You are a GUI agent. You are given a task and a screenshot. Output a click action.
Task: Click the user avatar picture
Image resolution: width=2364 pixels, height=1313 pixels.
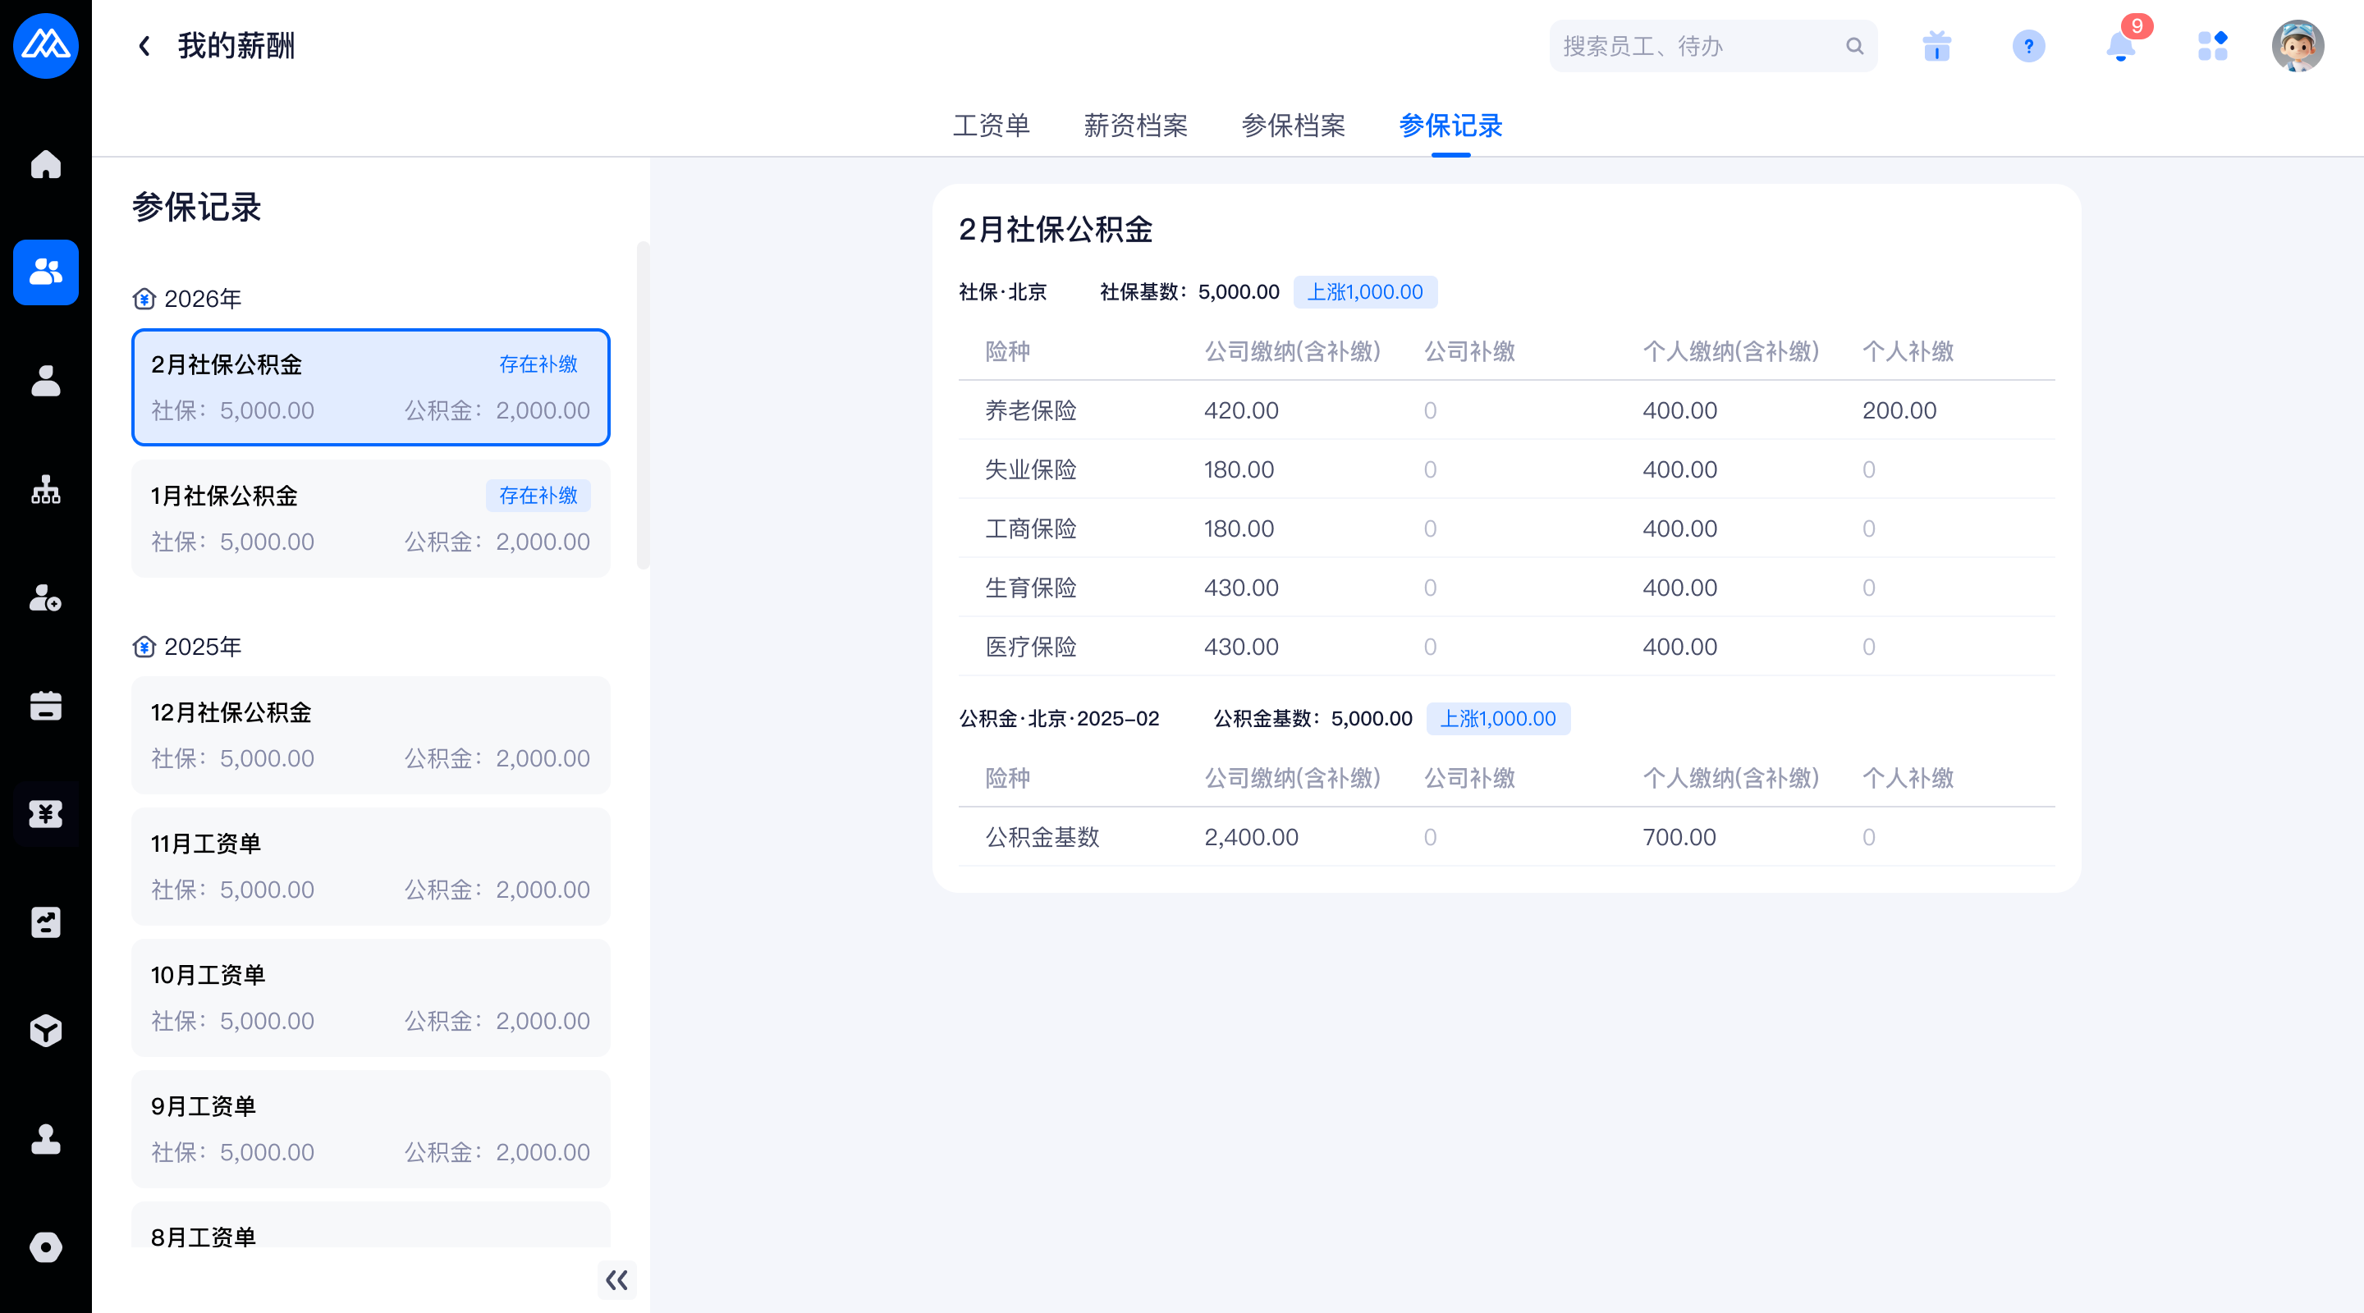[2297, 46]
